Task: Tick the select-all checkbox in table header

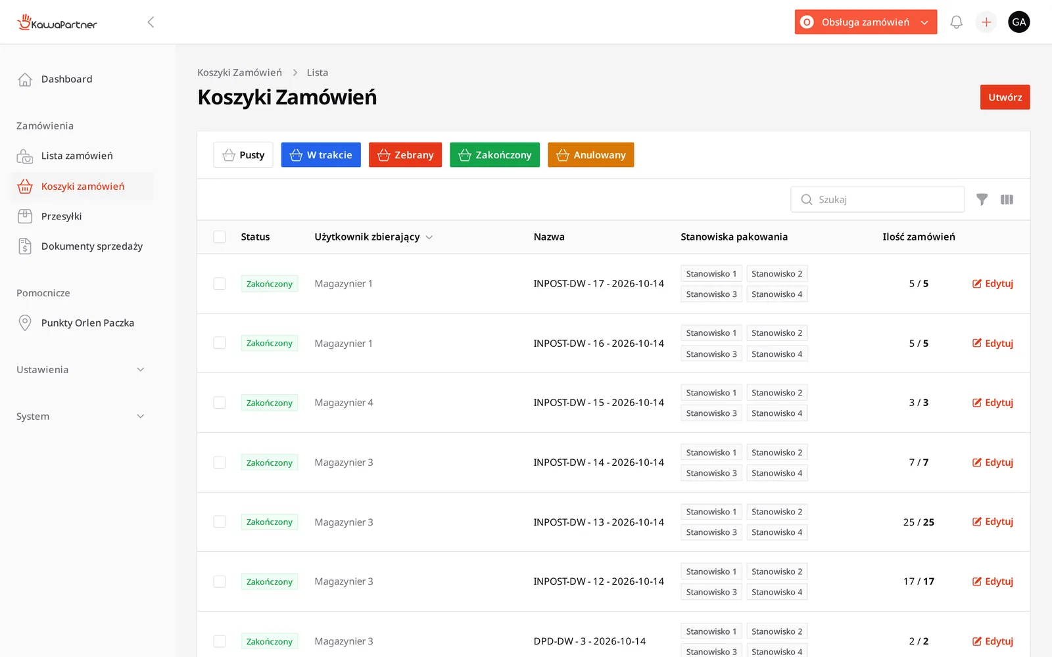Action: [x=220, y=237]
